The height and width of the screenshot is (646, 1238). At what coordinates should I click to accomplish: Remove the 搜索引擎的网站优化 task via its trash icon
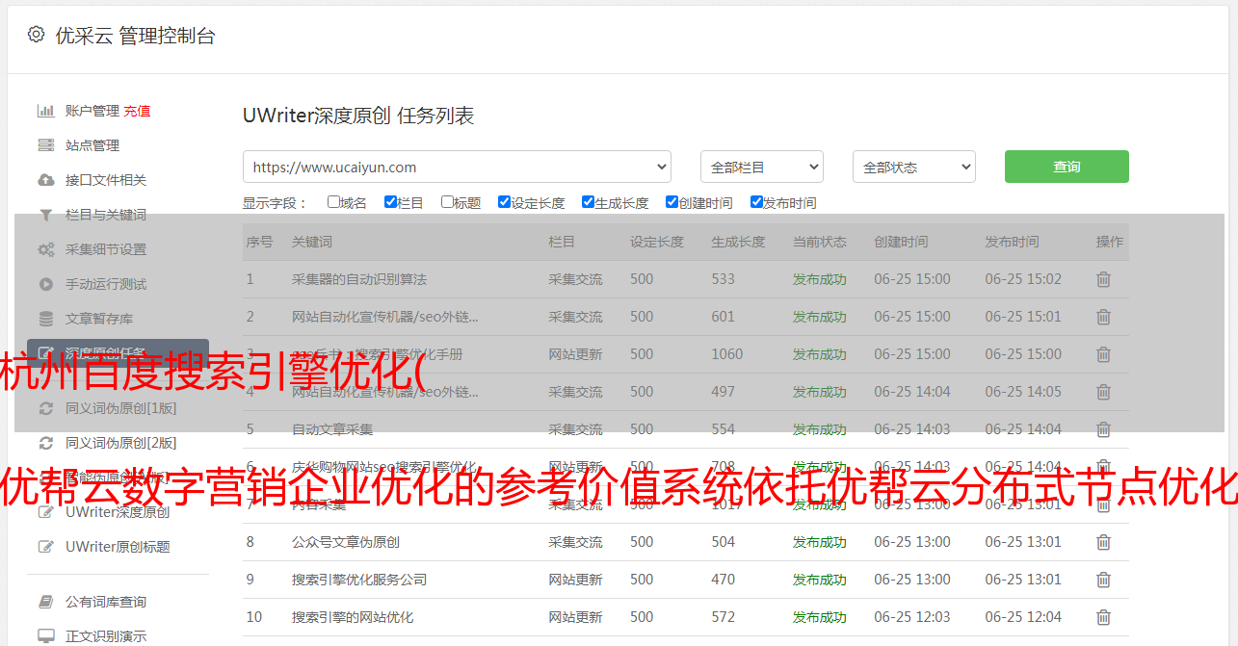click(x=1103, y=617)
